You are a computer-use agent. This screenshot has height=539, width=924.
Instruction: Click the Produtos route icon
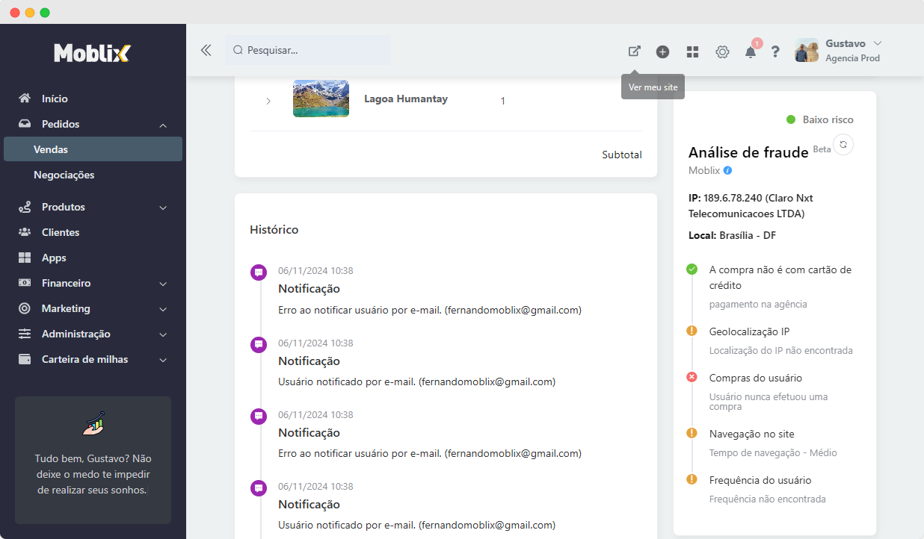pyautogui.click(x=25, y=207)
